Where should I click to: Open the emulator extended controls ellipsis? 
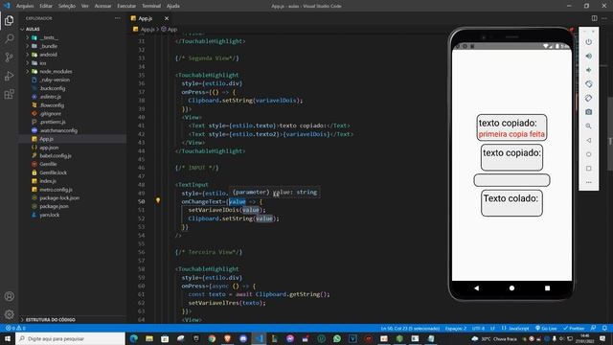(589, 182)
